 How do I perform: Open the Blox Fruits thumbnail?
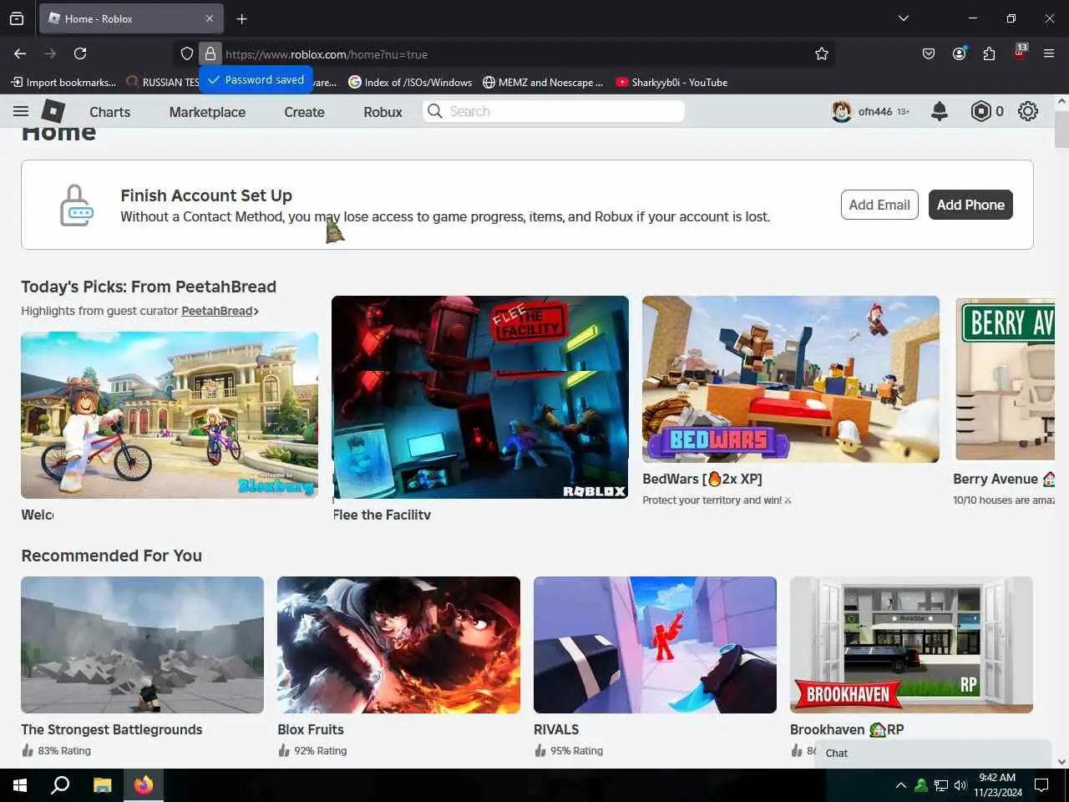click(x=398, y=645)
